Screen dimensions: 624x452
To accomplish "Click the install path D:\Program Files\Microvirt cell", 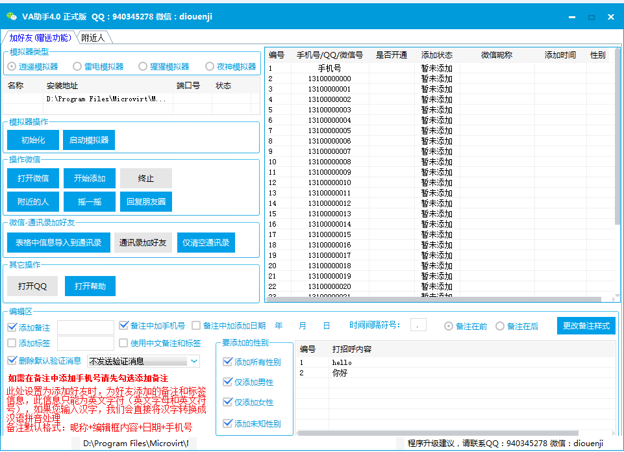I will [107, 99].
